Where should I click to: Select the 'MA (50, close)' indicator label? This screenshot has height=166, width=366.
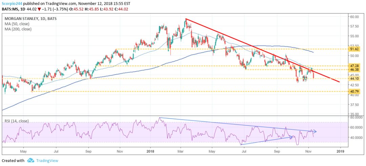pos(17,24)
